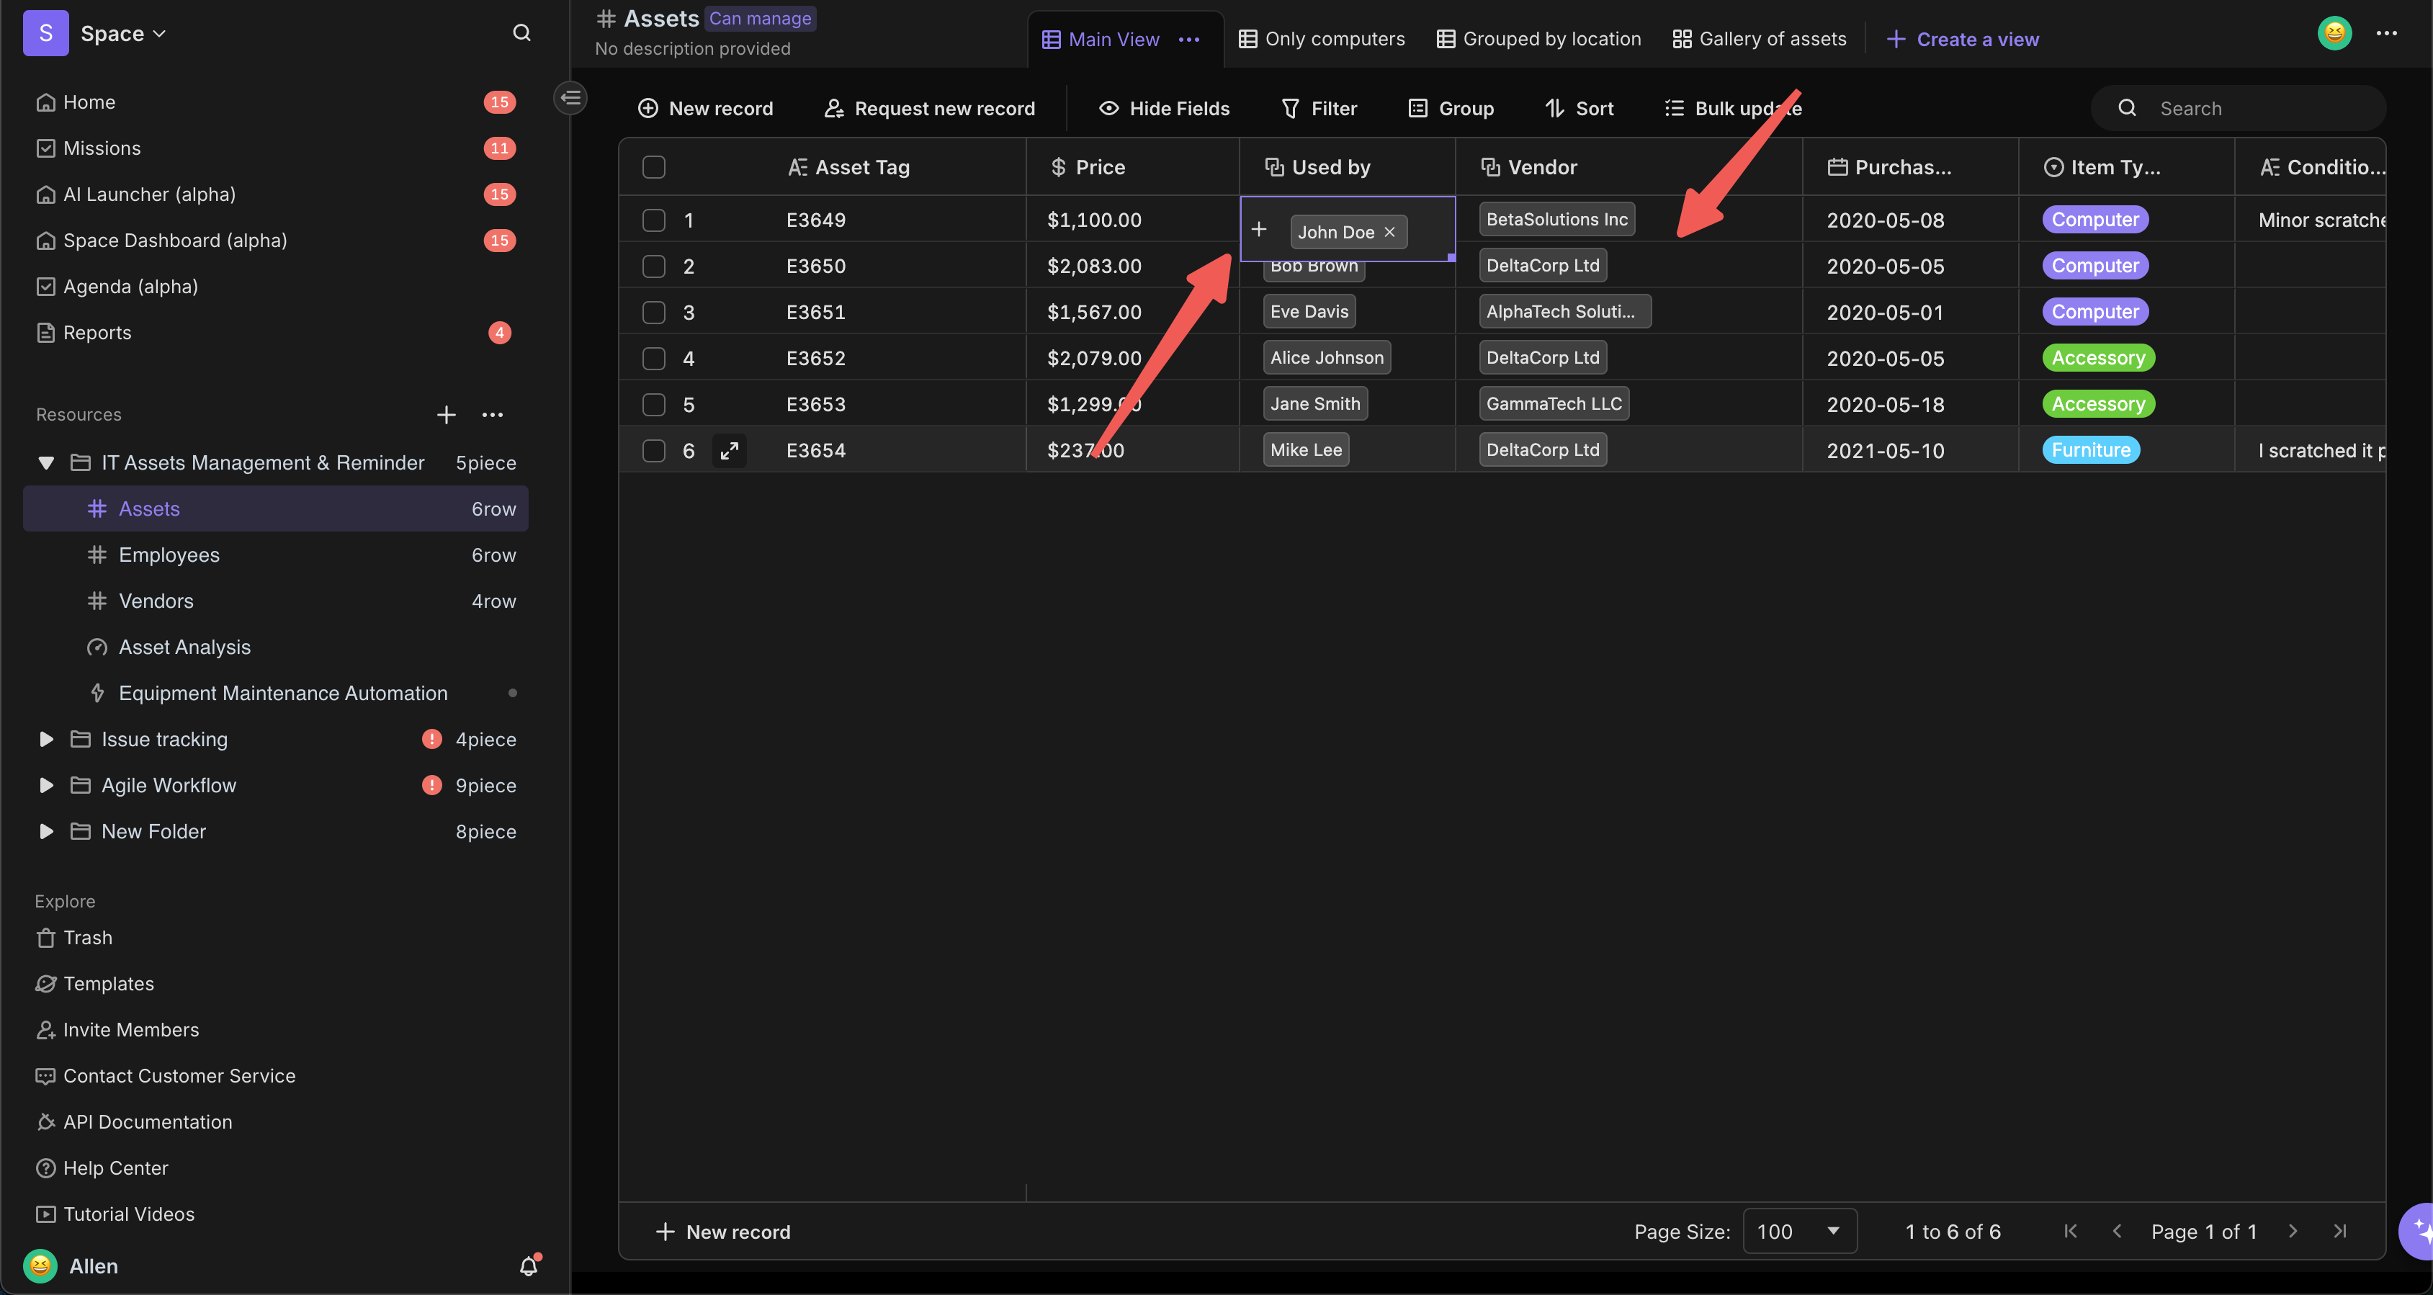Open Vendors table in sidebar
2433x1295 pixels.
pyautogui.click(x=276, y=601)
